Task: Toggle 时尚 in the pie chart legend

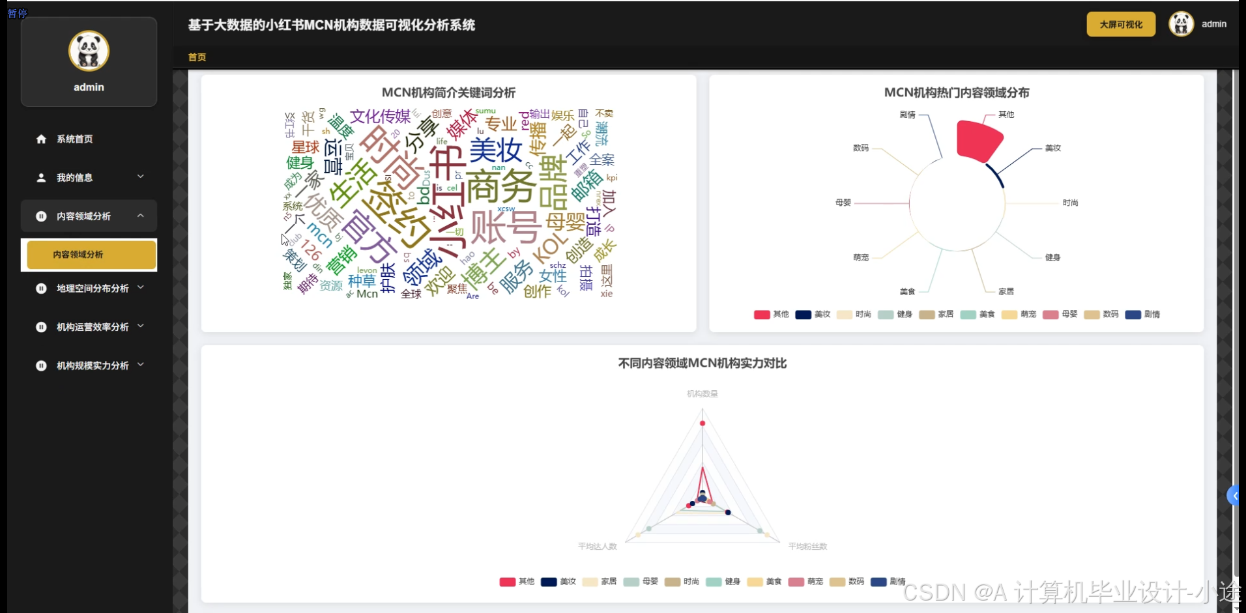Action: point(854,315)
